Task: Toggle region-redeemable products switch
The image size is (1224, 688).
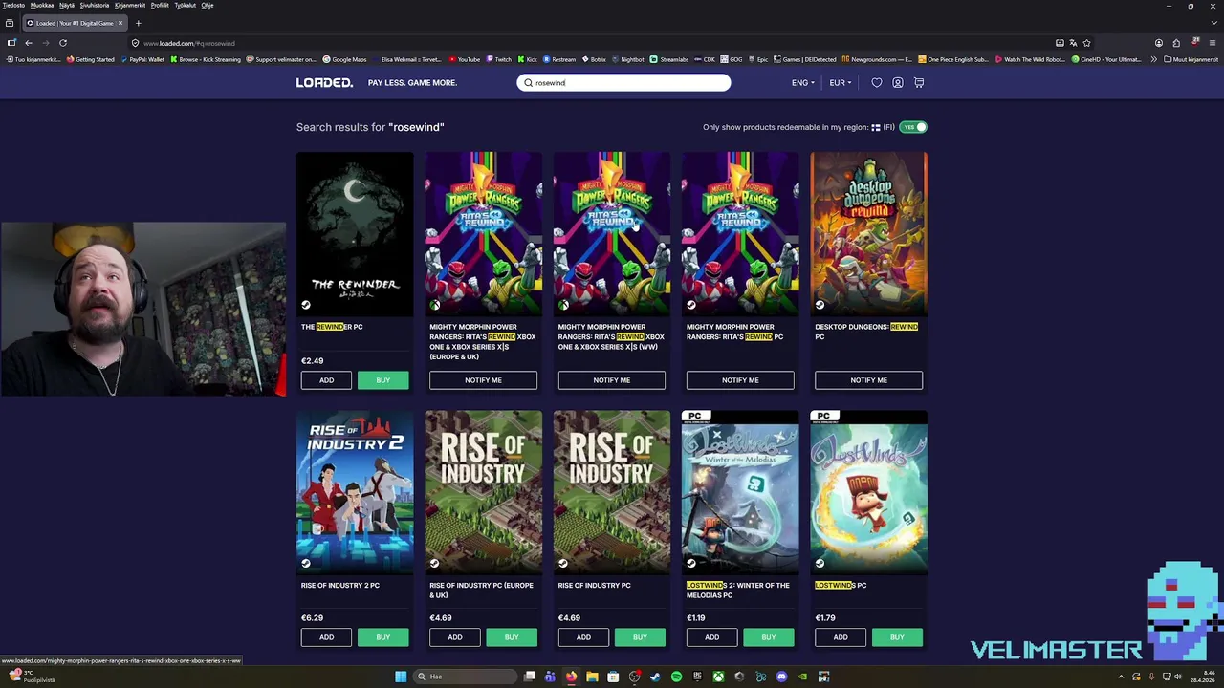Action: click(x=913, y=127)
